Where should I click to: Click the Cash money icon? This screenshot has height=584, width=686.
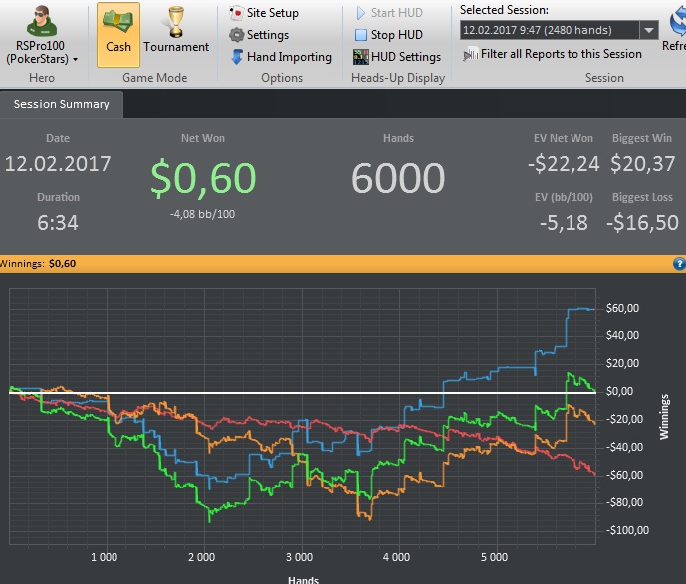(x=117, y=22)
